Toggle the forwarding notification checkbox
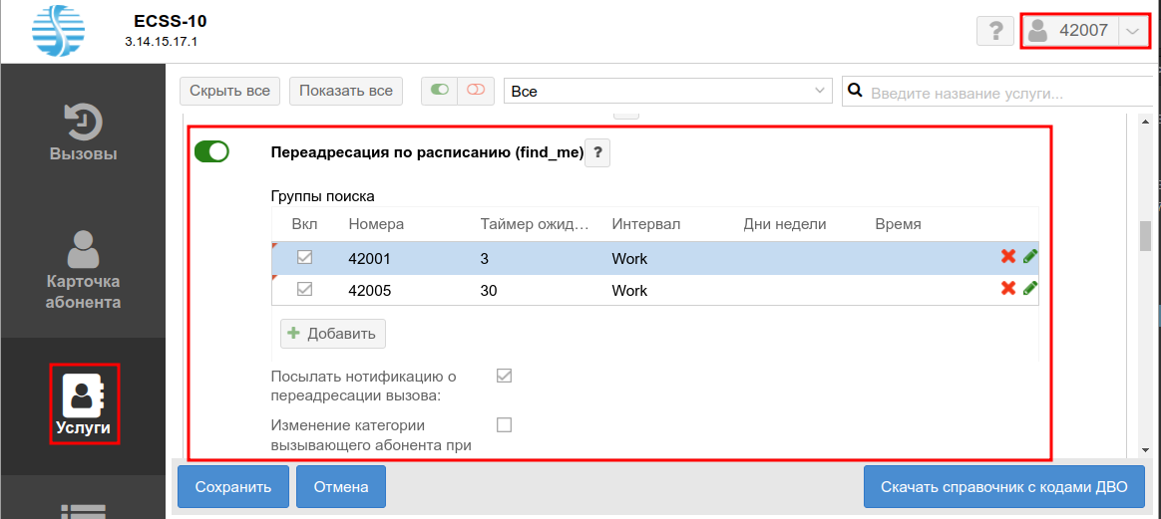The image size is (1161, 519). [x=504, y=376]
